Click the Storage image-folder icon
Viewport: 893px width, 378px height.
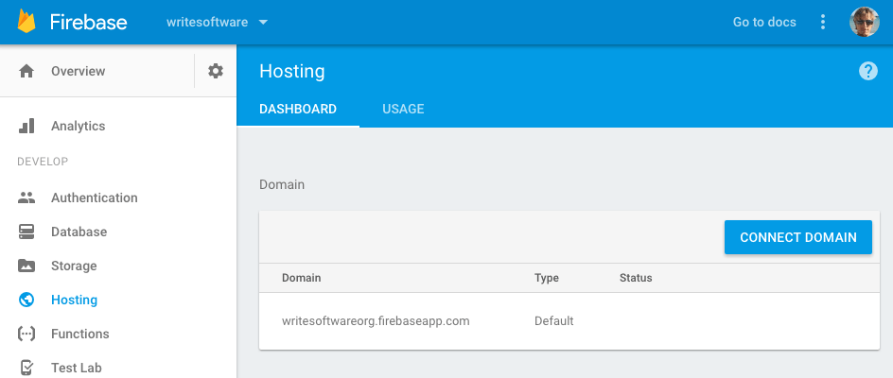point(26,266)
